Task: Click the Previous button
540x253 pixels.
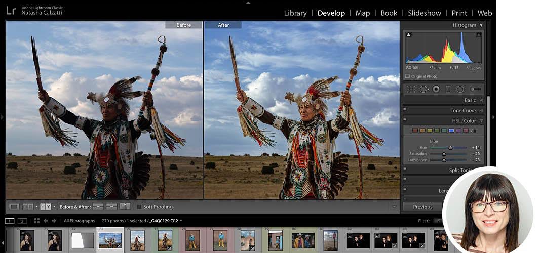Action: [422, 207]
